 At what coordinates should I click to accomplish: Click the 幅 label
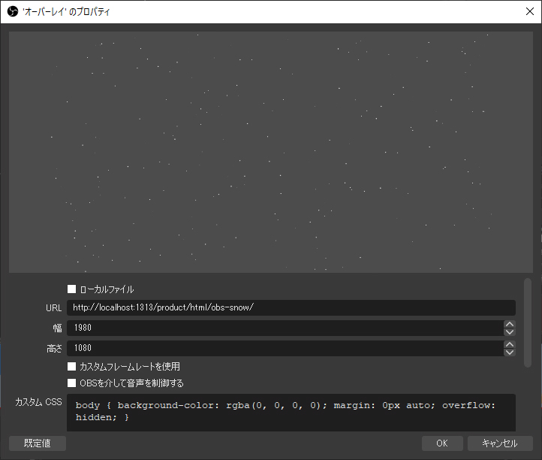tap(57, 328)
